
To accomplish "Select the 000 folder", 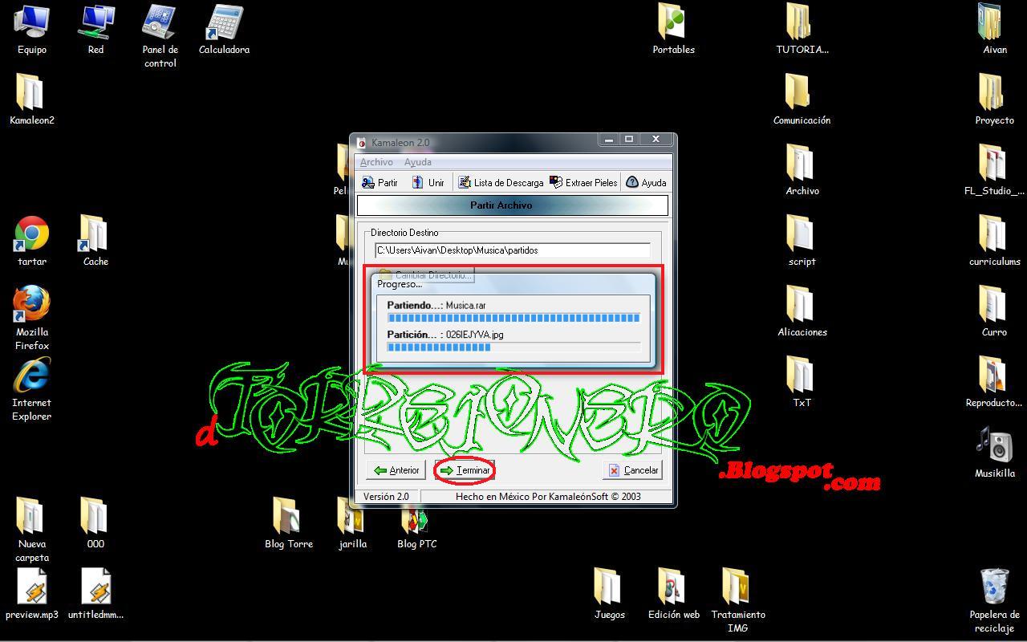I will point(95,523).
